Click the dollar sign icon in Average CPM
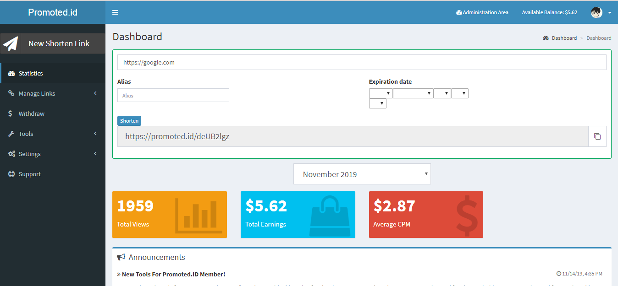Viewport: 618px width, 286px height. point(467,216)
